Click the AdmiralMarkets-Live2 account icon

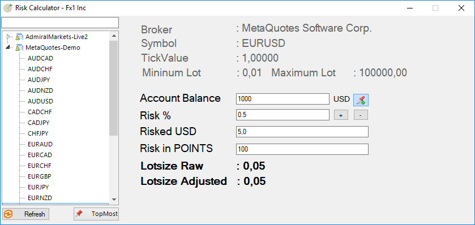click(x=19, y=37)
